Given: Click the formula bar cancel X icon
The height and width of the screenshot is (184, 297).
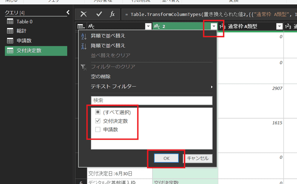Looking at the screenshot, I should [x=84, y=14].
